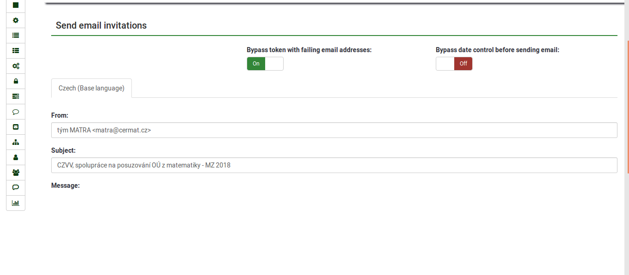Click the orange vertical scrollbar
This screenshot has width=629, height=275.
628,107
